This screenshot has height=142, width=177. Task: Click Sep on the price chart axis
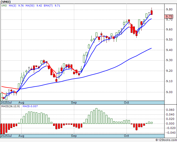[x=74, y=102]
